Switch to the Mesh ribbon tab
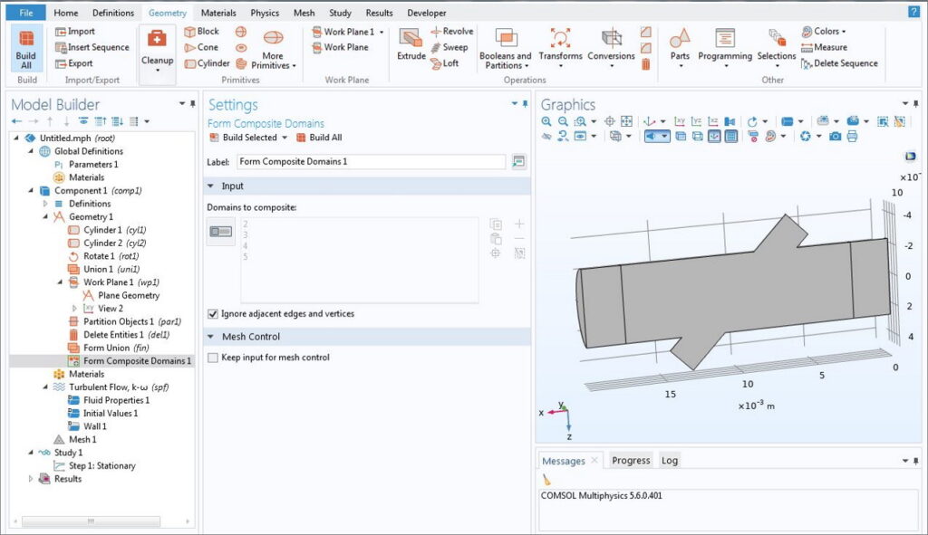The height and width of the screenshot is (535, 928). (x=304, y=13)
